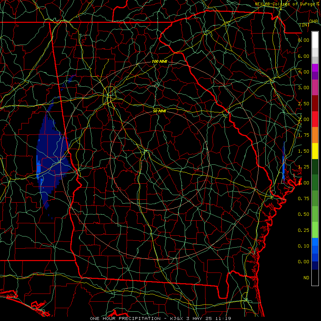Click the light blue swatch beside 0.10
Image resolution: width=321 pixels, height=321 pixels.
pos(315,242)
